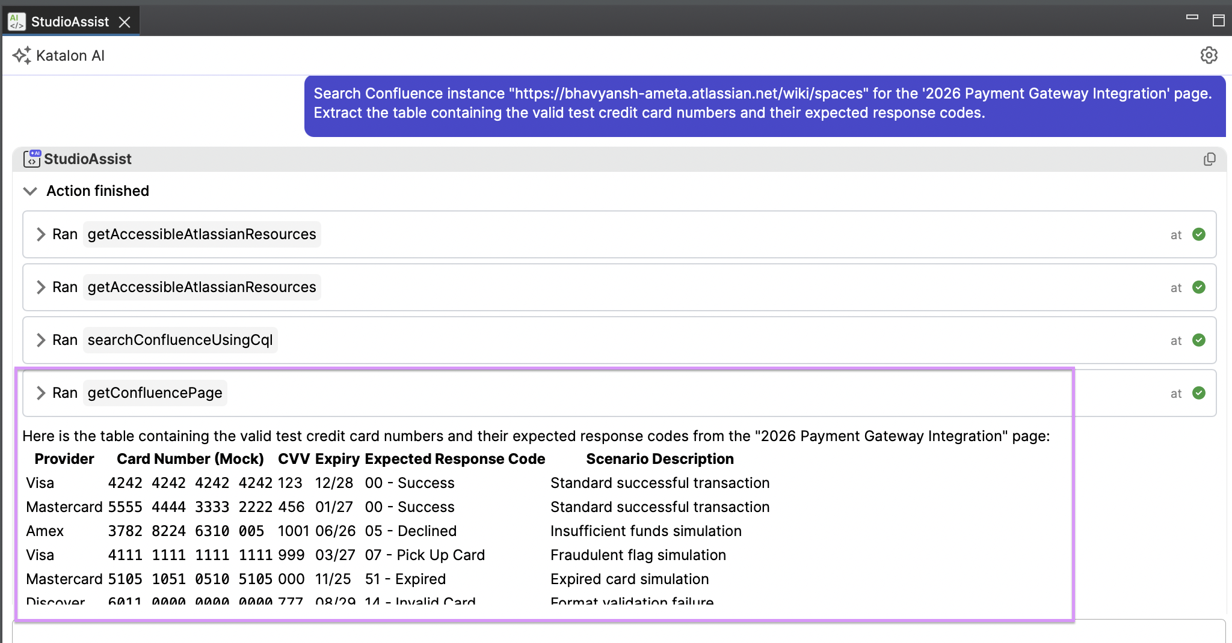This screenshot has width=1232, height=643.
Task: Expand the second getAccessibleAtlassianResources step
Action: coord(41,287)
